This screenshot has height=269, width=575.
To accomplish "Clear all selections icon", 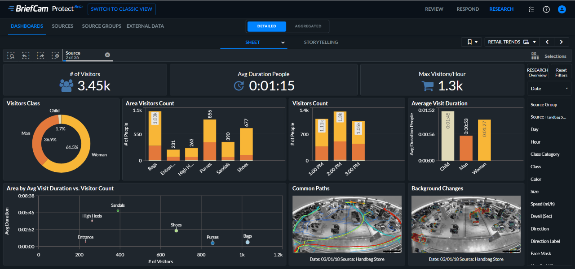I will [x=55, y=56].
